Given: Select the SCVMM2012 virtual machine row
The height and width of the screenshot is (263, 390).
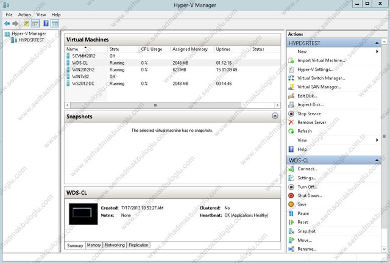Looking at the screenshot, I should [x=172, y=56].
